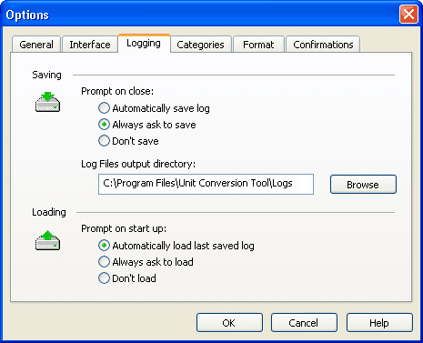Screen dimensions: 423x343
Task: Close the Options dialog with the X
Action: pos(408,15)
